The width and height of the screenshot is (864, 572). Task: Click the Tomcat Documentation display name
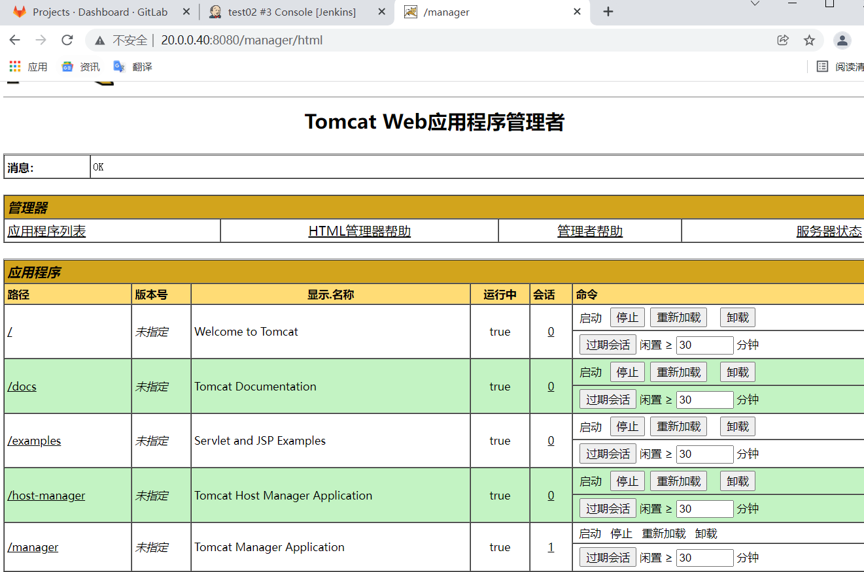255,387
